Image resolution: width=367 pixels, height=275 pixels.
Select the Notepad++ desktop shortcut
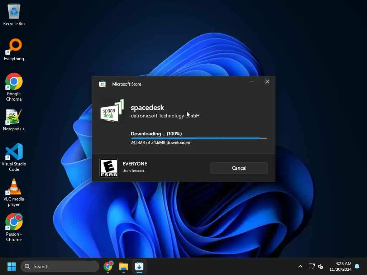[14, 120]
